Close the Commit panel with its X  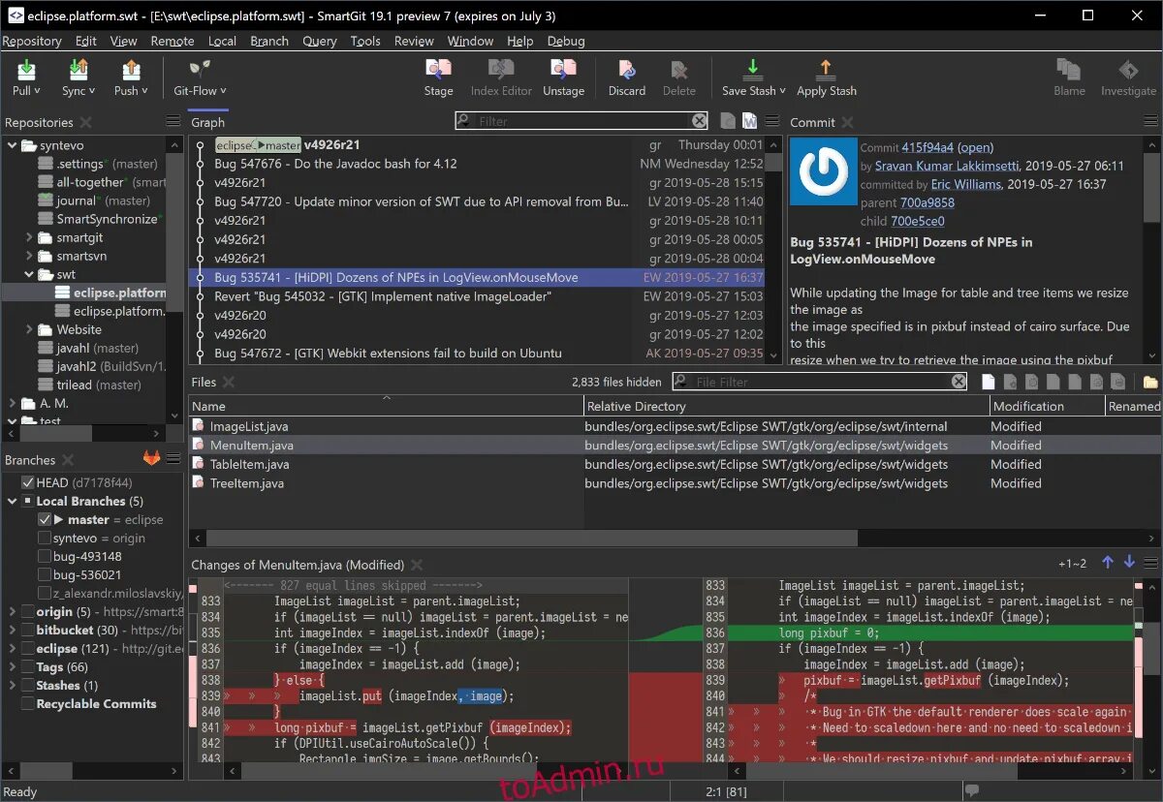[x=847, y=122]
